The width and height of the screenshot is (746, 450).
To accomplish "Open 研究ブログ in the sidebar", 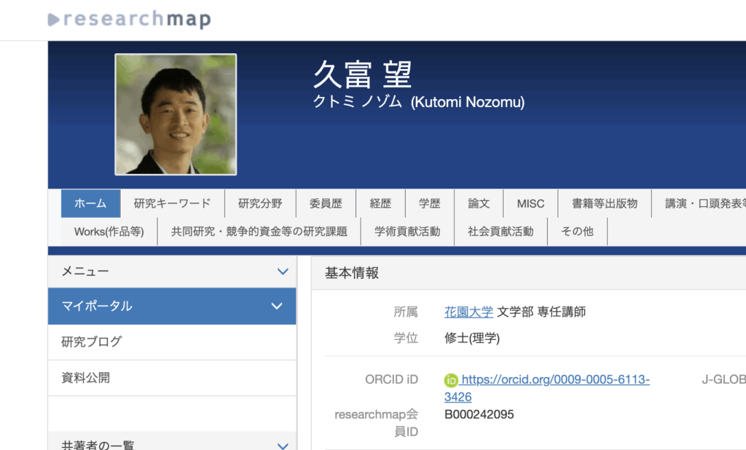I will [x=92, y=342].
